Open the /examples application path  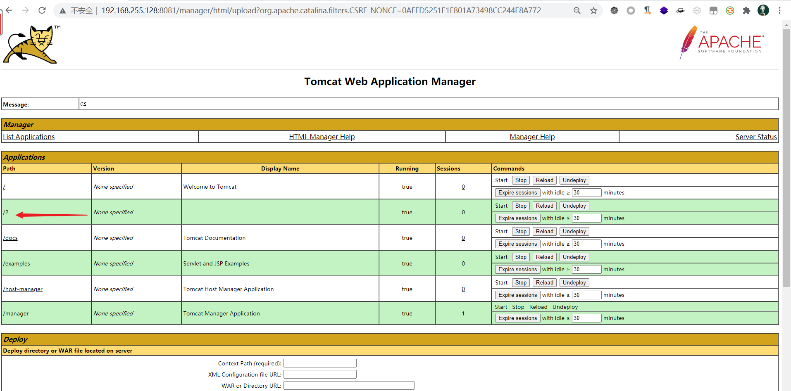[17, 263]
